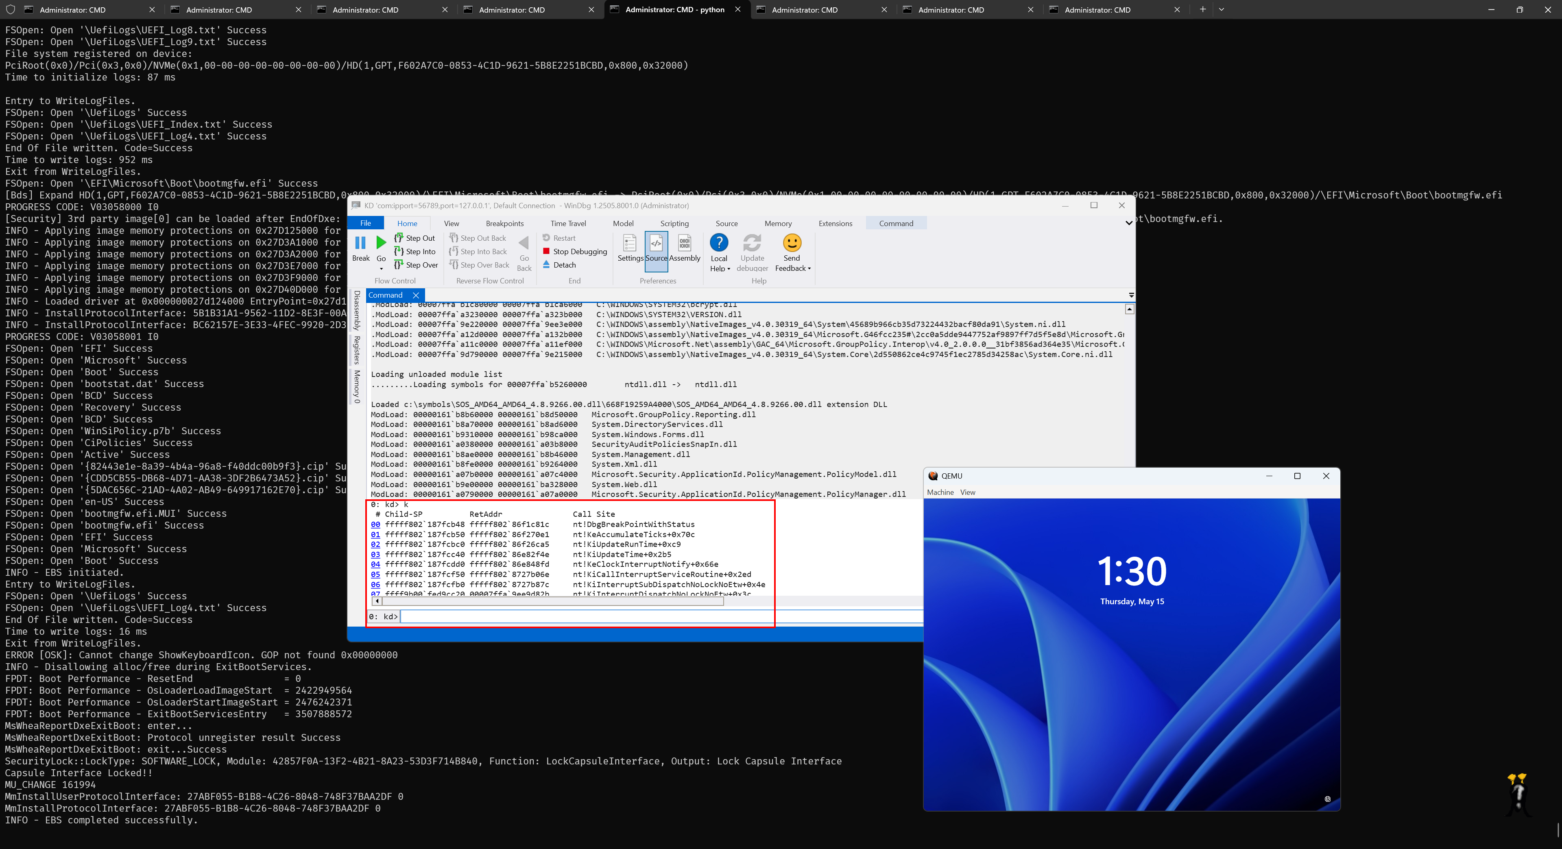Open the WinDbg File menu
This screenshot has width=1562, height=849.
(x=365, y=223)
